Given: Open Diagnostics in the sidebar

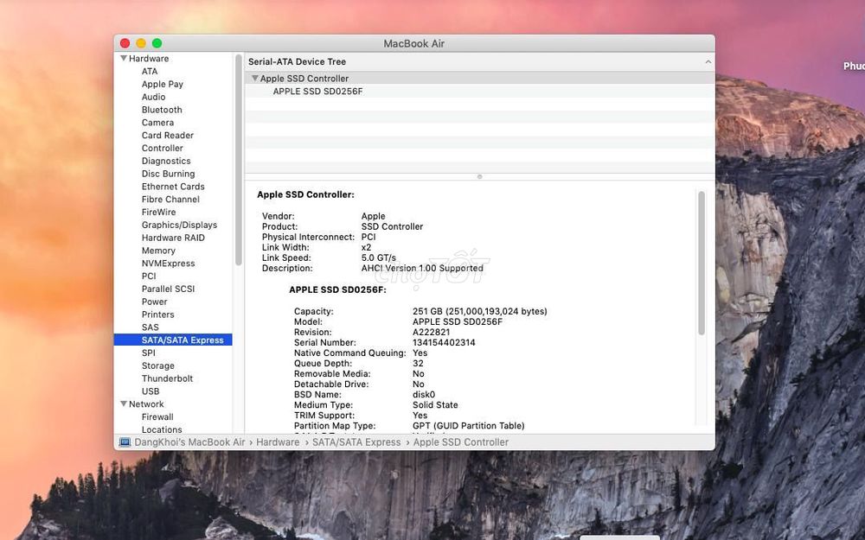Looking at the screenshot, I should [166, 161].
